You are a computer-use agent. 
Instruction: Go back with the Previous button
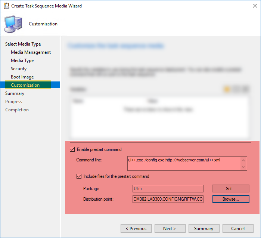[x=136, y=229]
